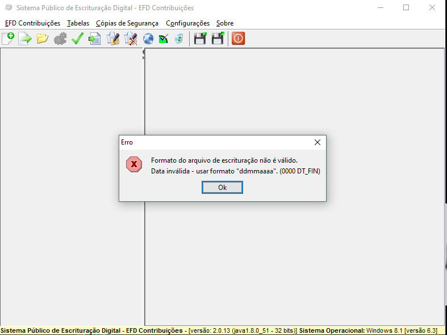Click the split pane collapse arrows
The width and height of the screenshot is (447, 335).
point(143,54)
